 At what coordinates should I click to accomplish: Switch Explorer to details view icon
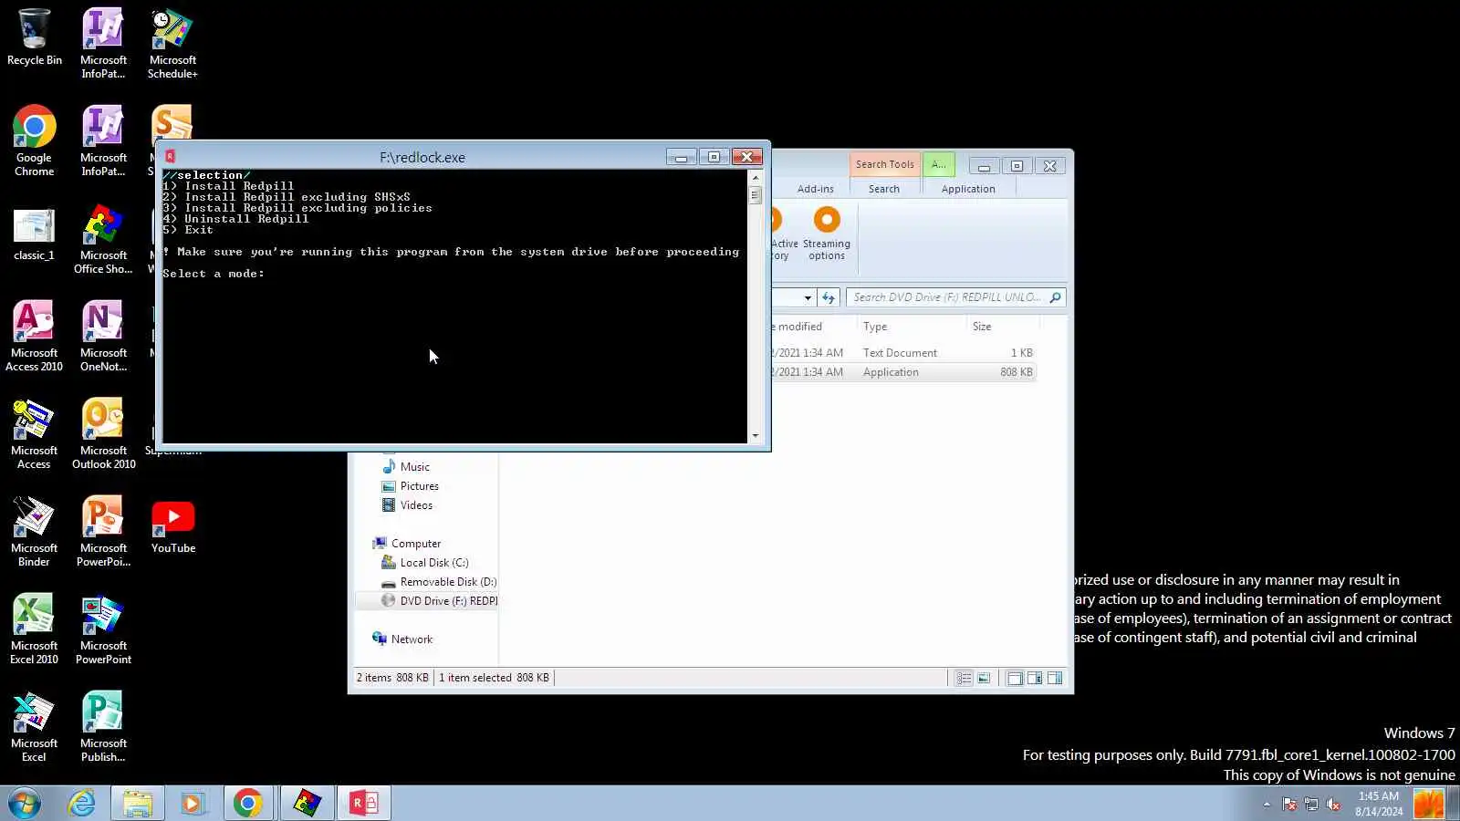click(964, 678)
